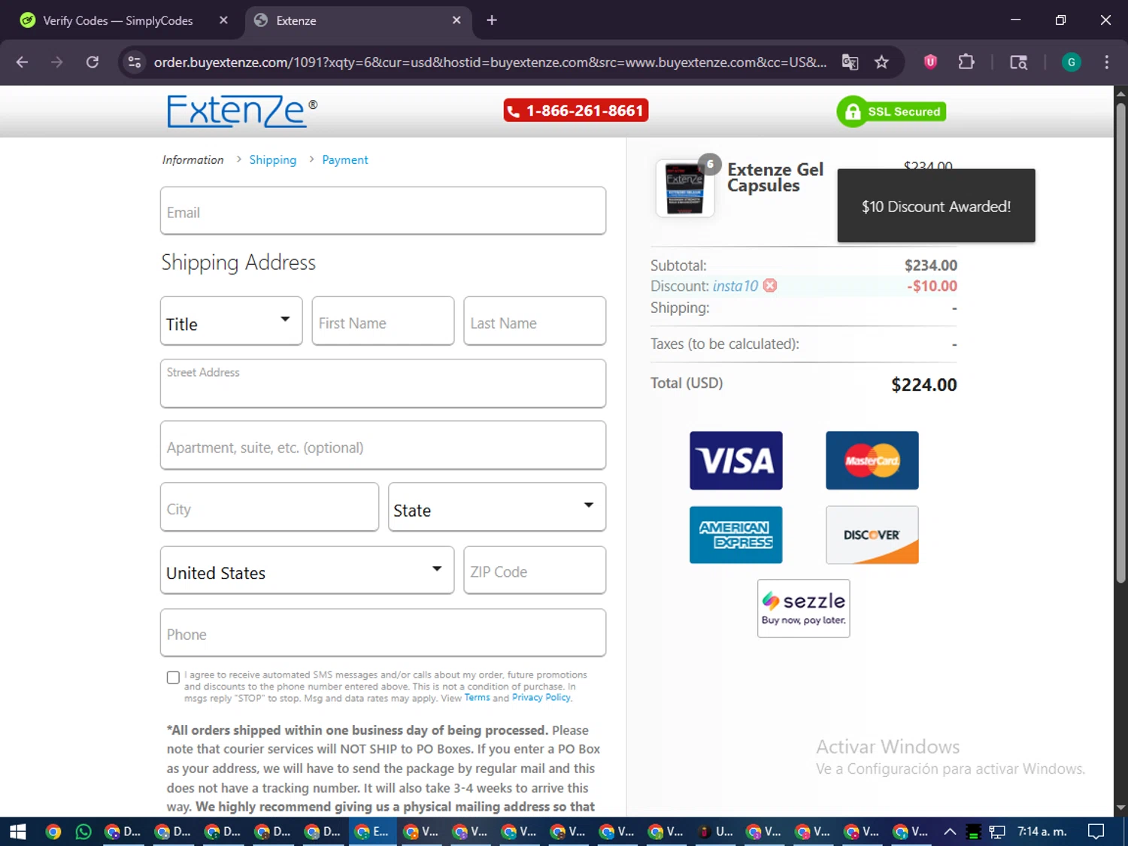Click the network icon in system tray
Viewport: 1128px width, 846px height.
[x=997, y=831]
